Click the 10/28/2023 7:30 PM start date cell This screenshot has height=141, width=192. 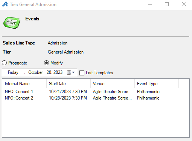click(x=68, y=98)
